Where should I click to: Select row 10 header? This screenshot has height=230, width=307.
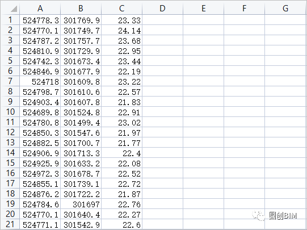click(10, 112)
